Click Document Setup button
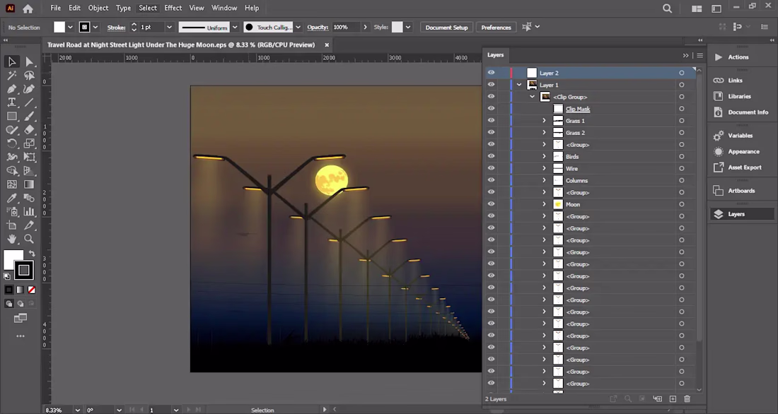The height and width of the screenshot is (414, 778). click(x=446, y=28)
